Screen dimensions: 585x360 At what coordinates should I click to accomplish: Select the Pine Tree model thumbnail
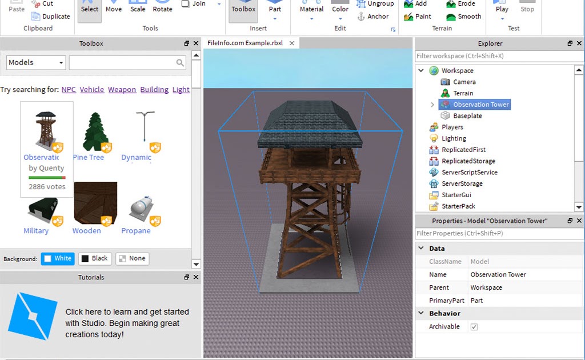click(95, 131)
